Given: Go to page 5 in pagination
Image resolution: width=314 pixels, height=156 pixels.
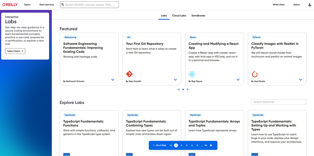Looking at the screenshot, I should tap(197, 145).
